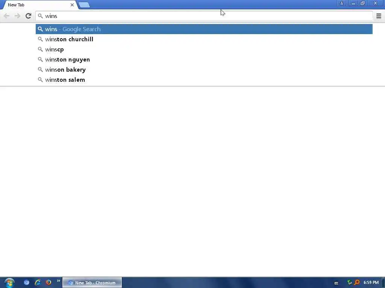Choose the 'winston churchill' suggestion
Screen dimensions: 385x288
tap(204, 39)
